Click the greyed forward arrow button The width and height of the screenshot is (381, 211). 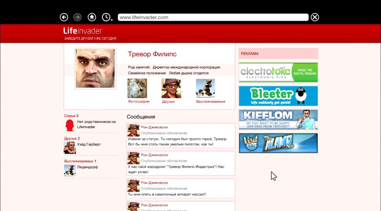tap(77, 17)
